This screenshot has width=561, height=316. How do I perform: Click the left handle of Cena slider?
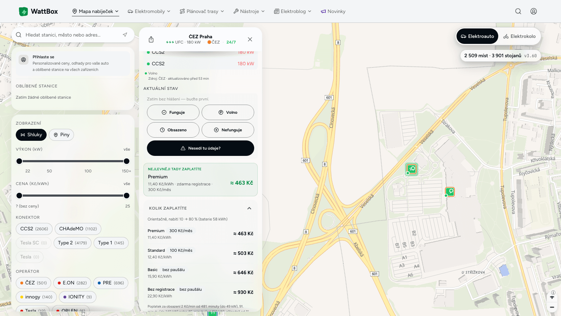(19, 196)
